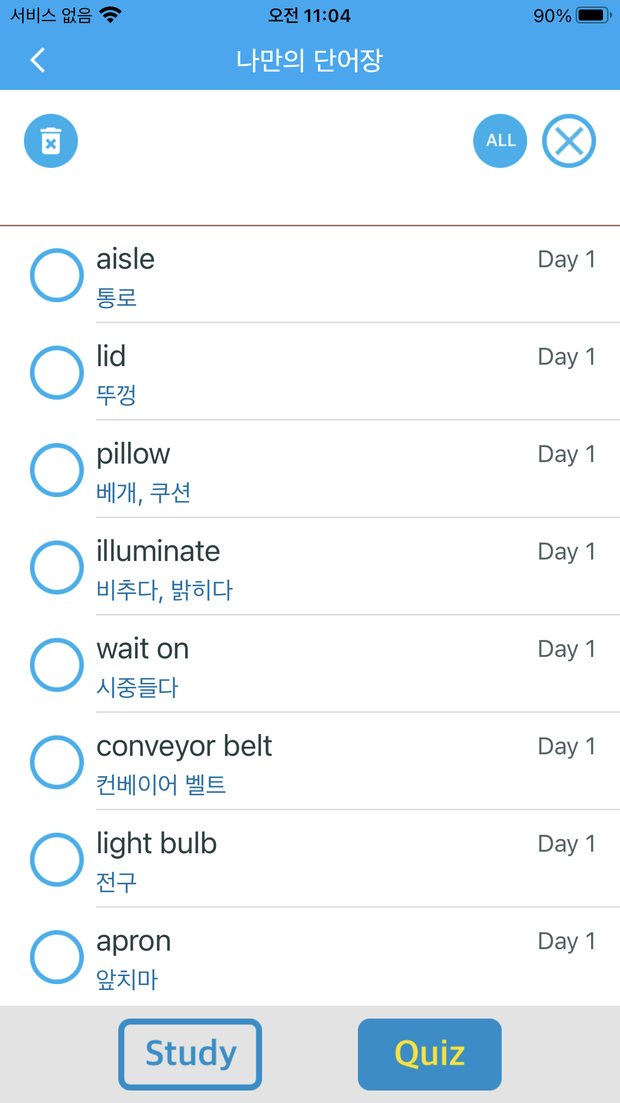Tap the deselect X circle icon
Image resolution: width=620 pixels, height=1103 pixels.
(569, 141)
